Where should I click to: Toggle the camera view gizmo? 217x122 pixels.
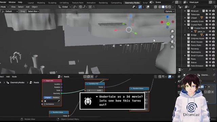172,42
